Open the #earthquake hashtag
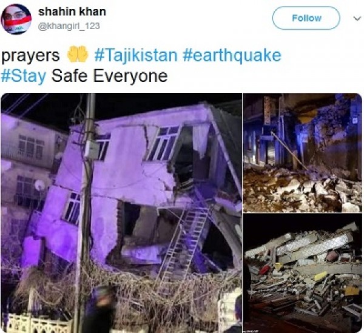The width and height of the screenshot is (364, 333). pyautogui.click(x=232, y=55)
